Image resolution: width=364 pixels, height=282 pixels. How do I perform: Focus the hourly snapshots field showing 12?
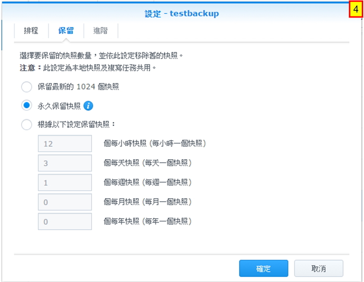pyautogui.click(x=64, y=144)
